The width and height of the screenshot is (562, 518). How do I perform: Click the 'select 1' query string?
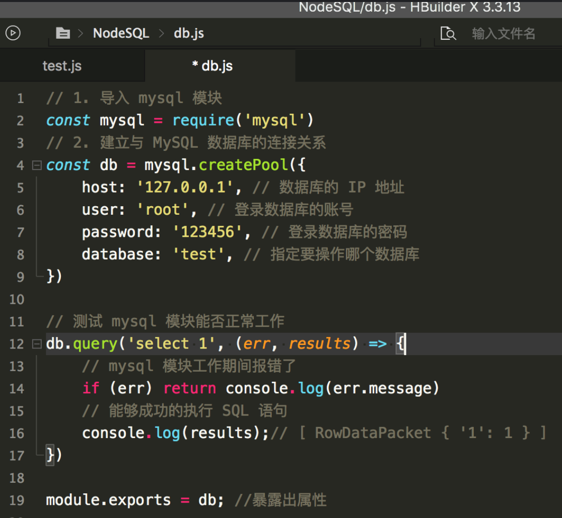point(172,343)
